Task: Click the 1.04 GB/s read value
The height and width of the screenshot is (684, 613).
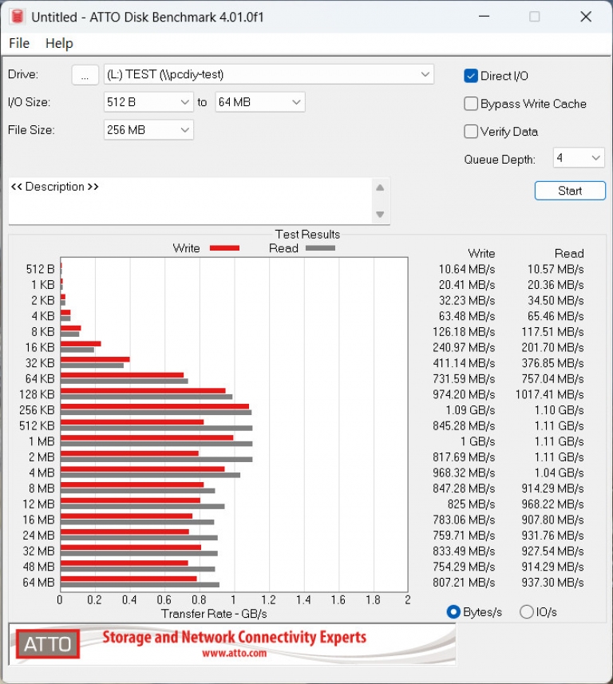Action: tap(559, 472)
